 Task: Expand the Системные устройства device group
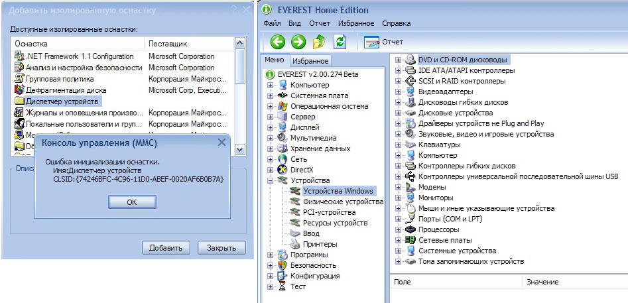[398, 251]
